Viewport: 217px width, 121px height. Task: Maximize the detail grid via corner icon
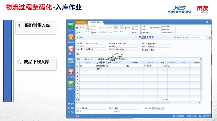tap(201, 59)
